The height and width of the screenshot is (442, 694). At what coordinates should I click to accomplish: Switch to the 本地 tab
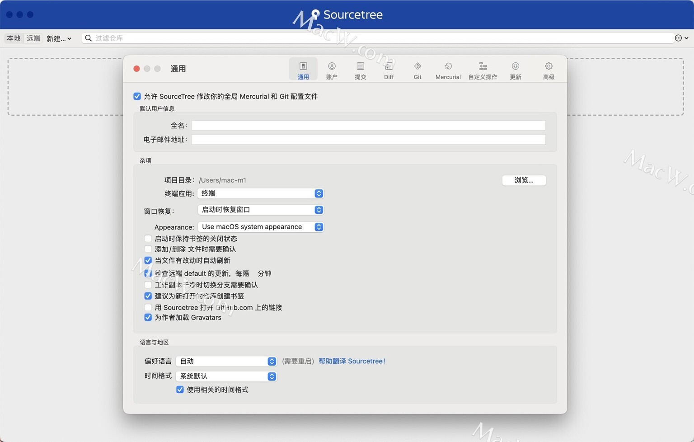click(x=14, y=38)
